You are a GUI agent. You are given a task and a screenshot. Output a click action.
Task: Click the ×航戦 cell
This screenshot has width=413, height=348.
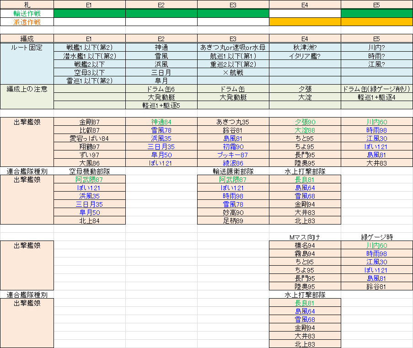233,72
